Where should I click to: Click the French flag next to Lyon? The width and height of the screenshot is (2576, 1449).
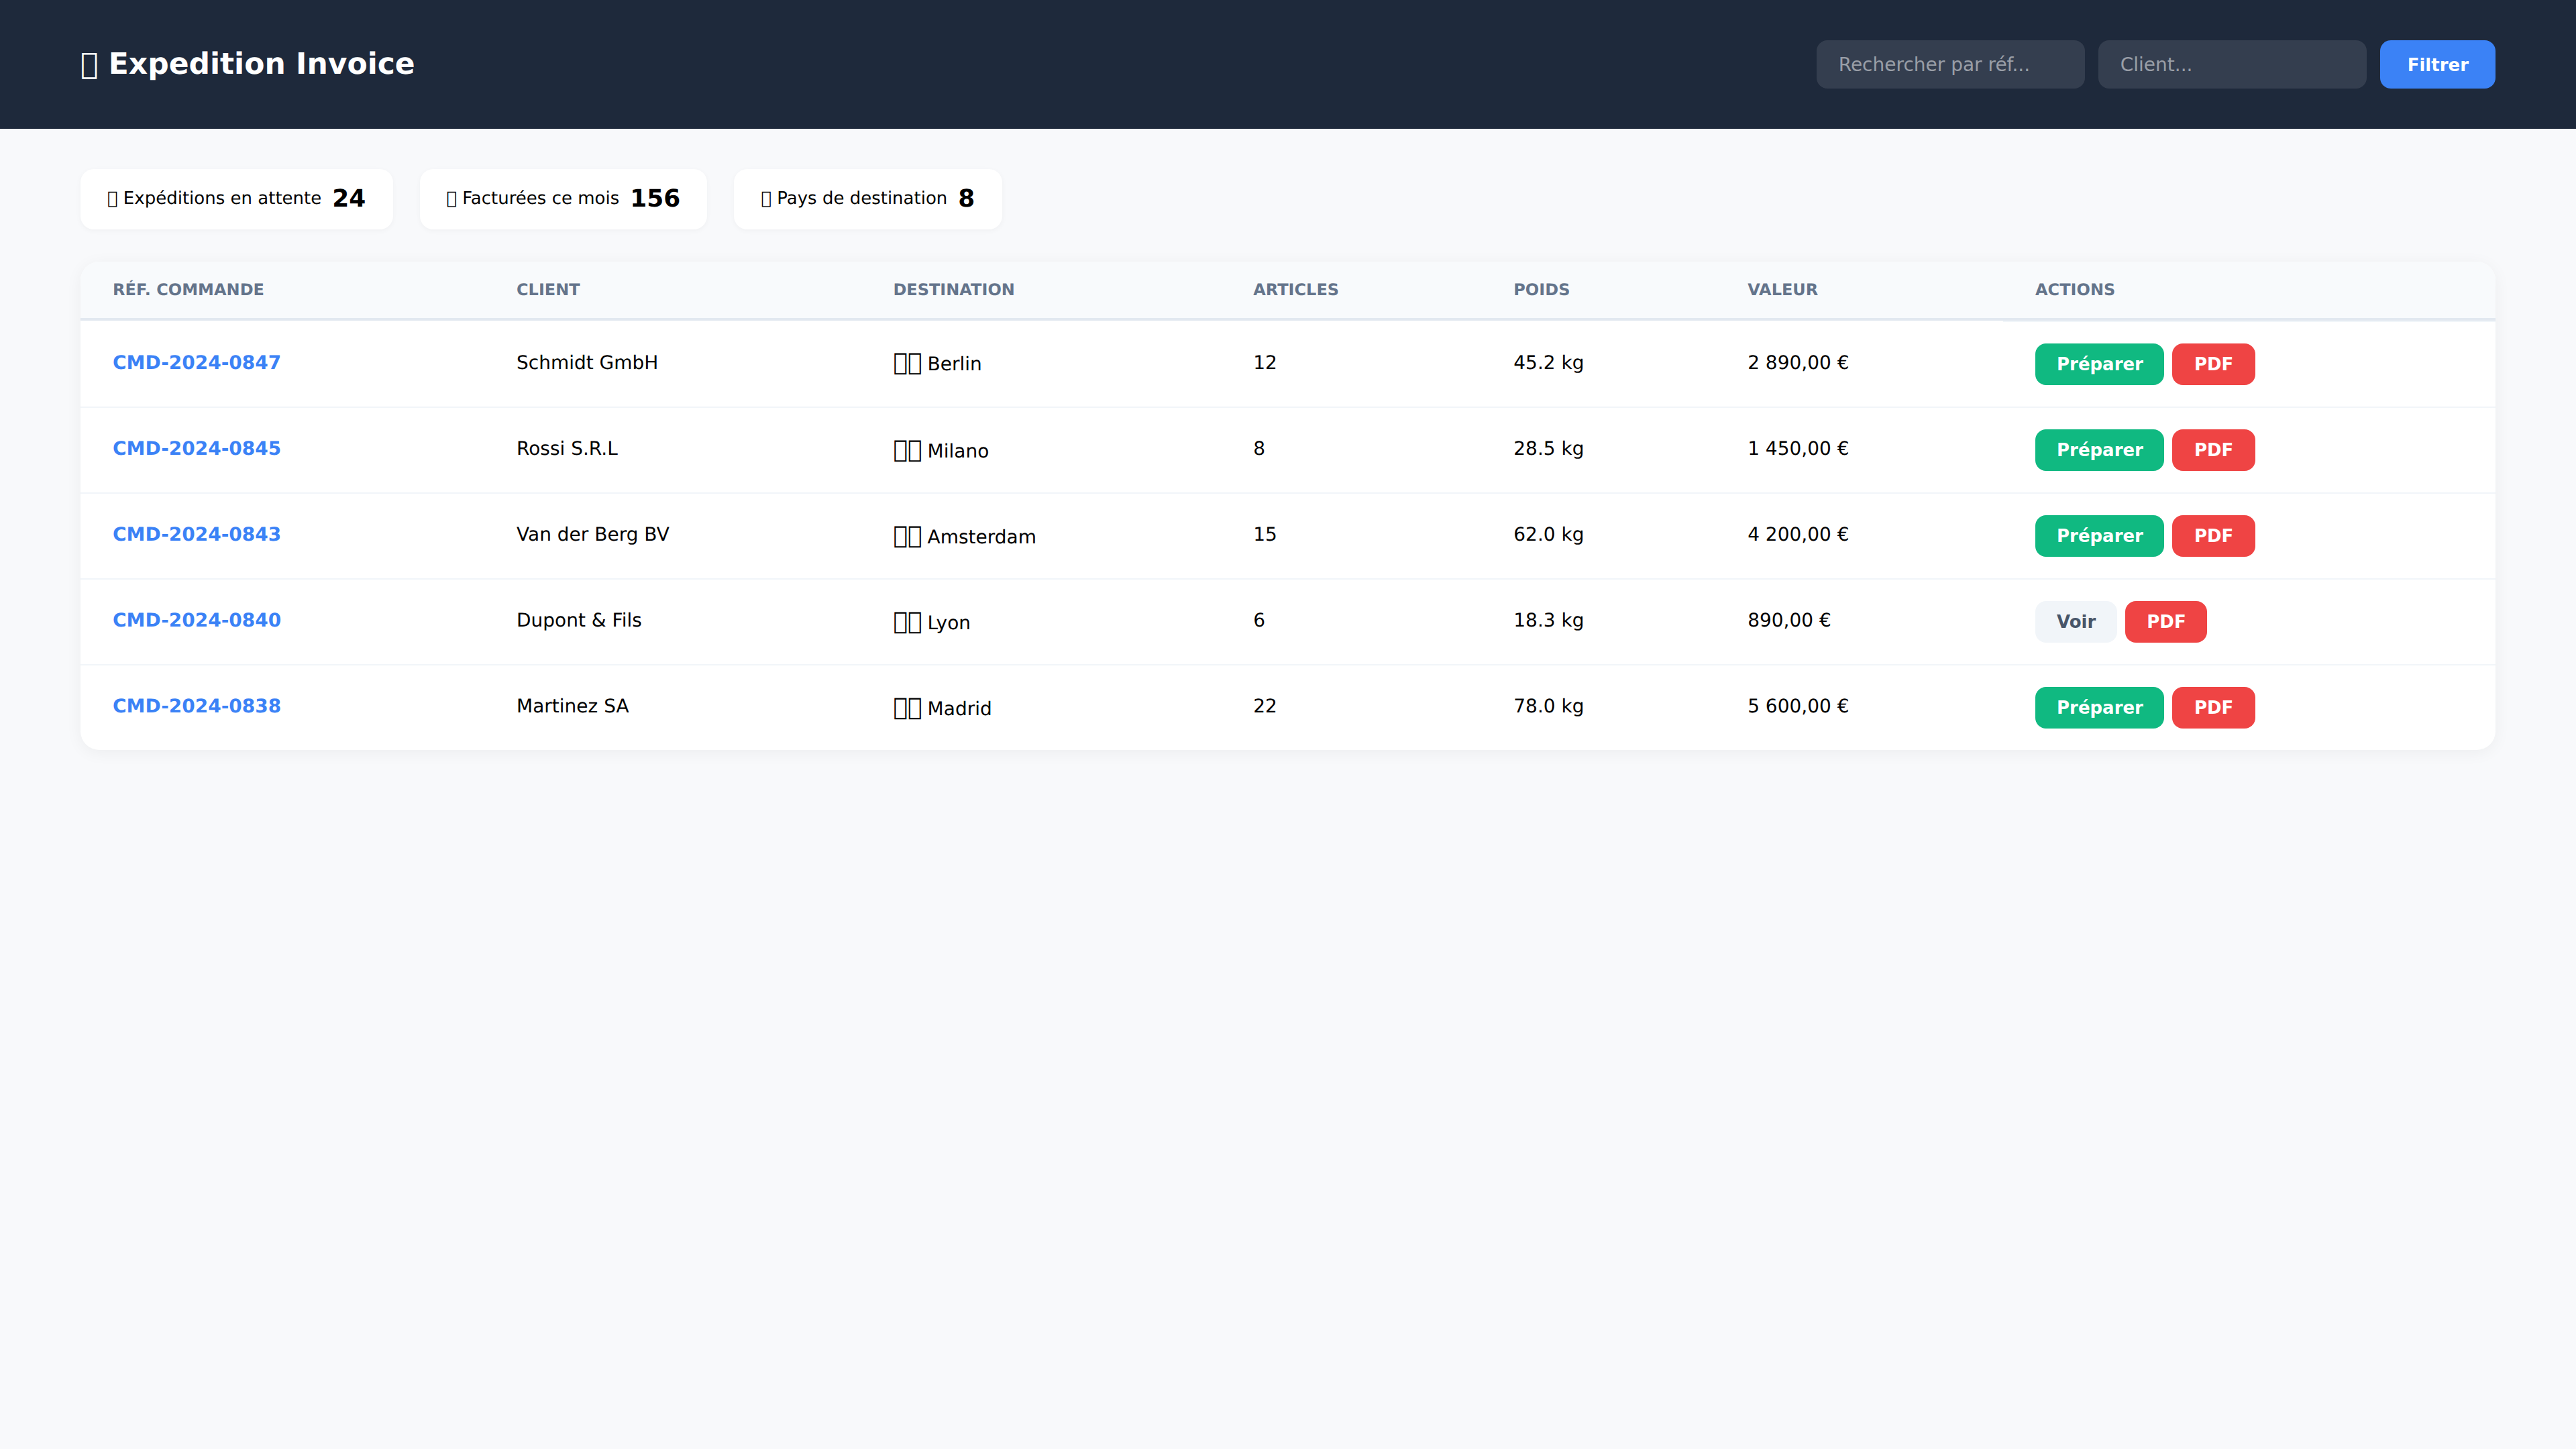coord(906,621)
